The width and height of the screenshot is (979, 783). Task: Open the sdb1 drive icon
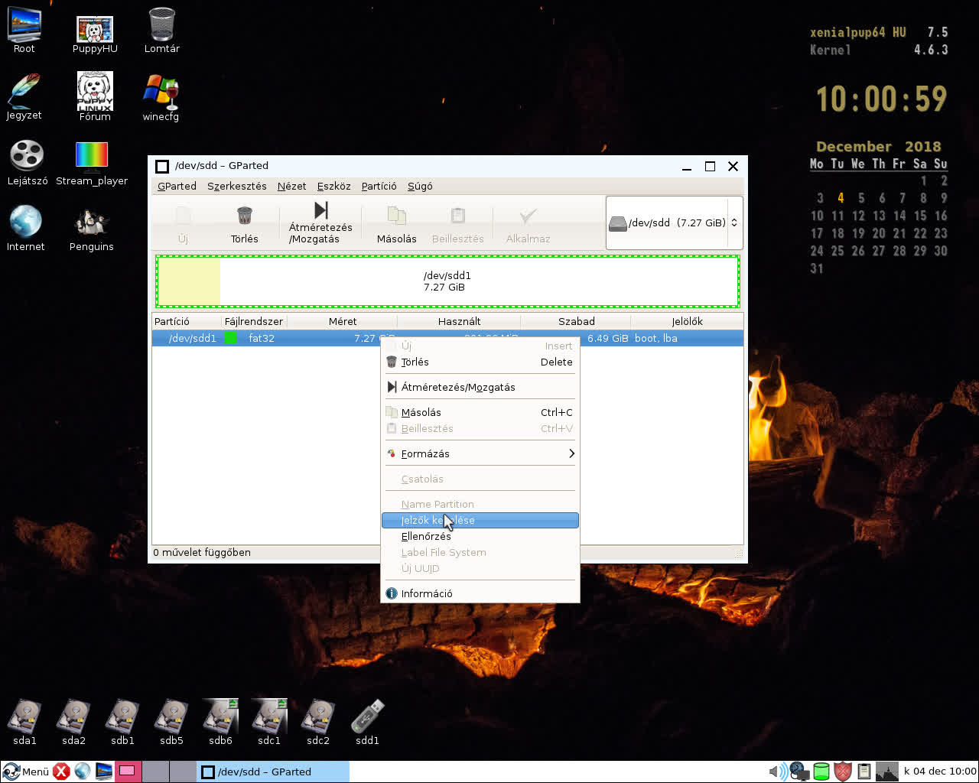(x=122, y=722)
